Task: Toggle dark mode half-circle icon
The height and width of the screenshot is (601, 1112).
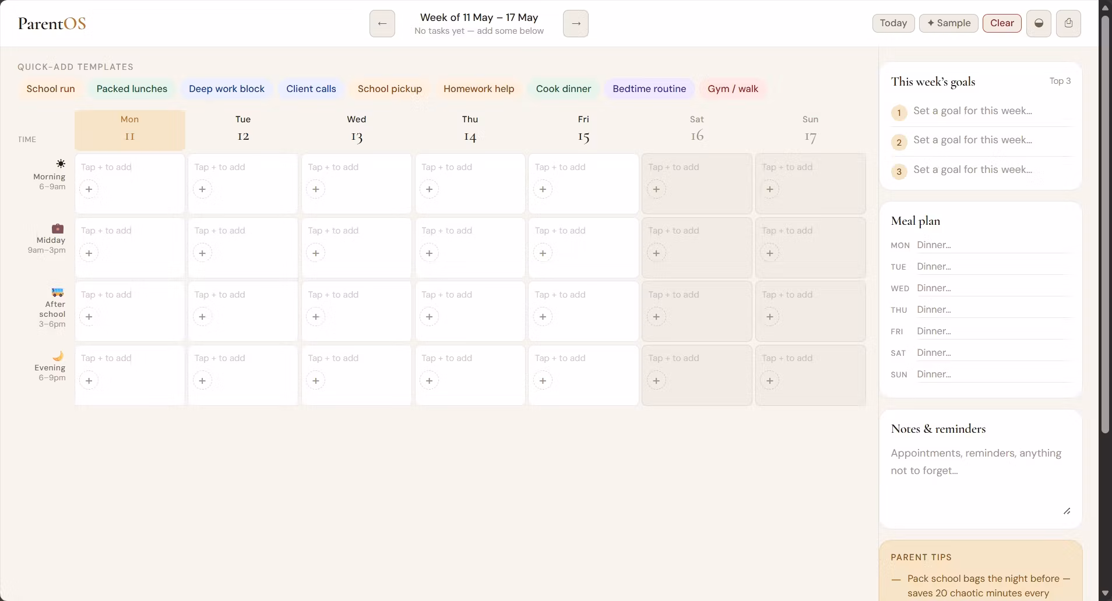Action: point(1039,23)
